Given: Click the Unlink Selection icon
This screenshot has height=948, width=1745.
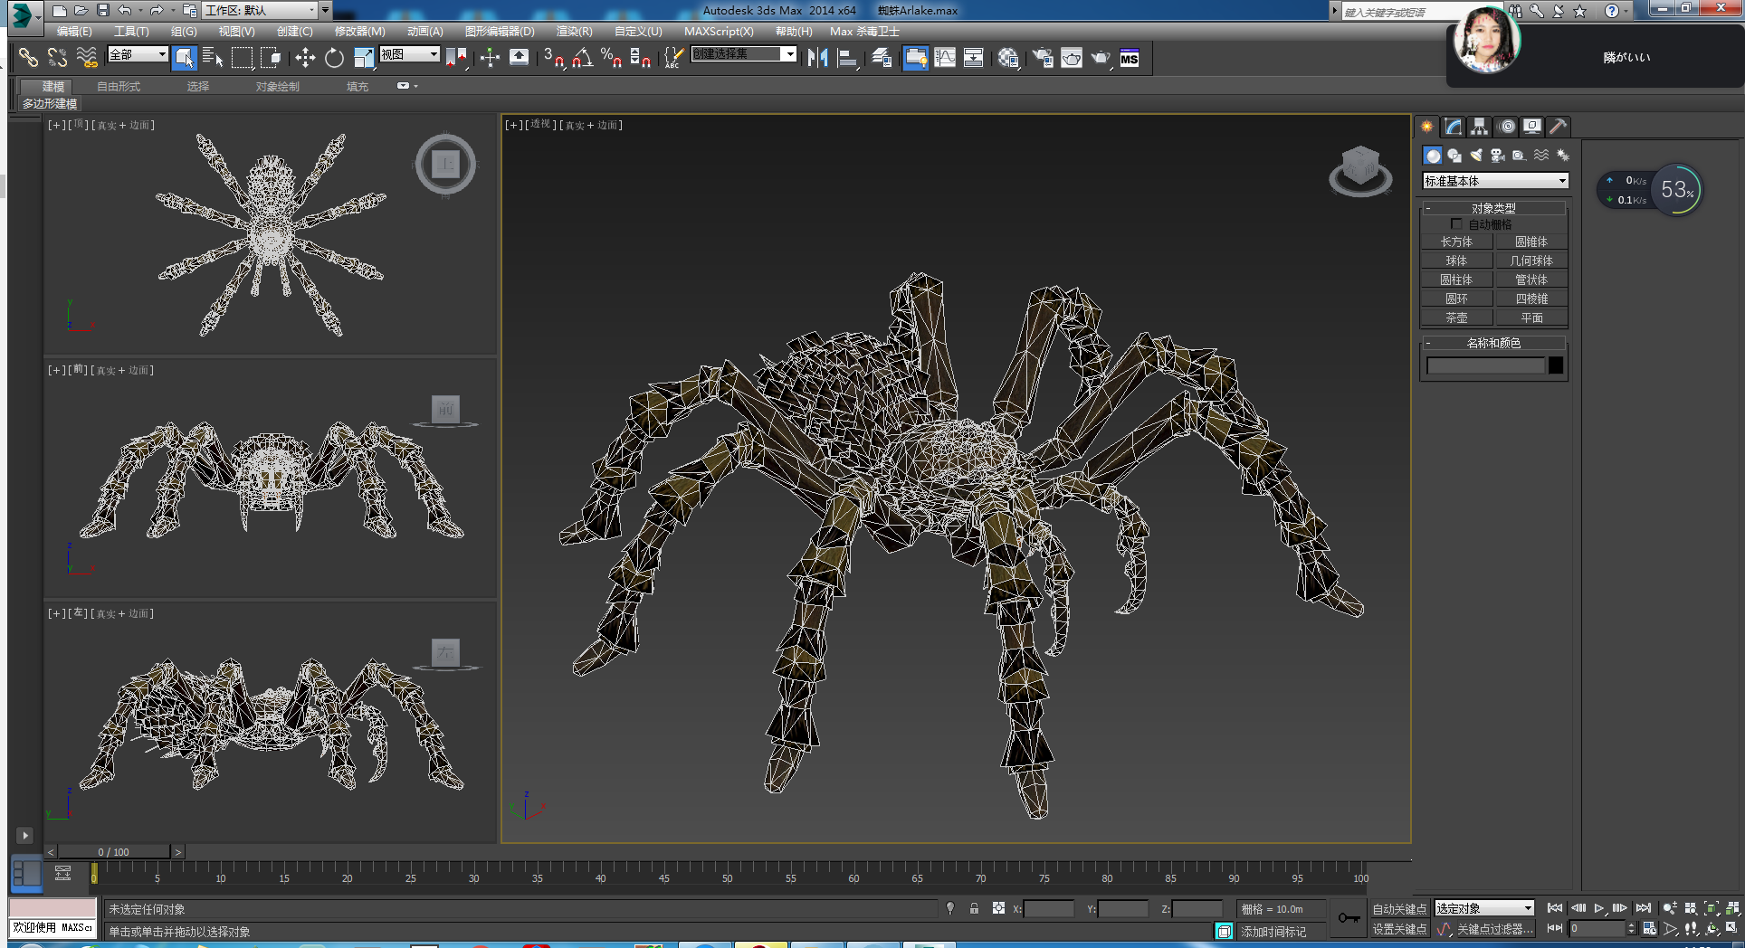Looking at the screenshot, I should click(57, 58).
